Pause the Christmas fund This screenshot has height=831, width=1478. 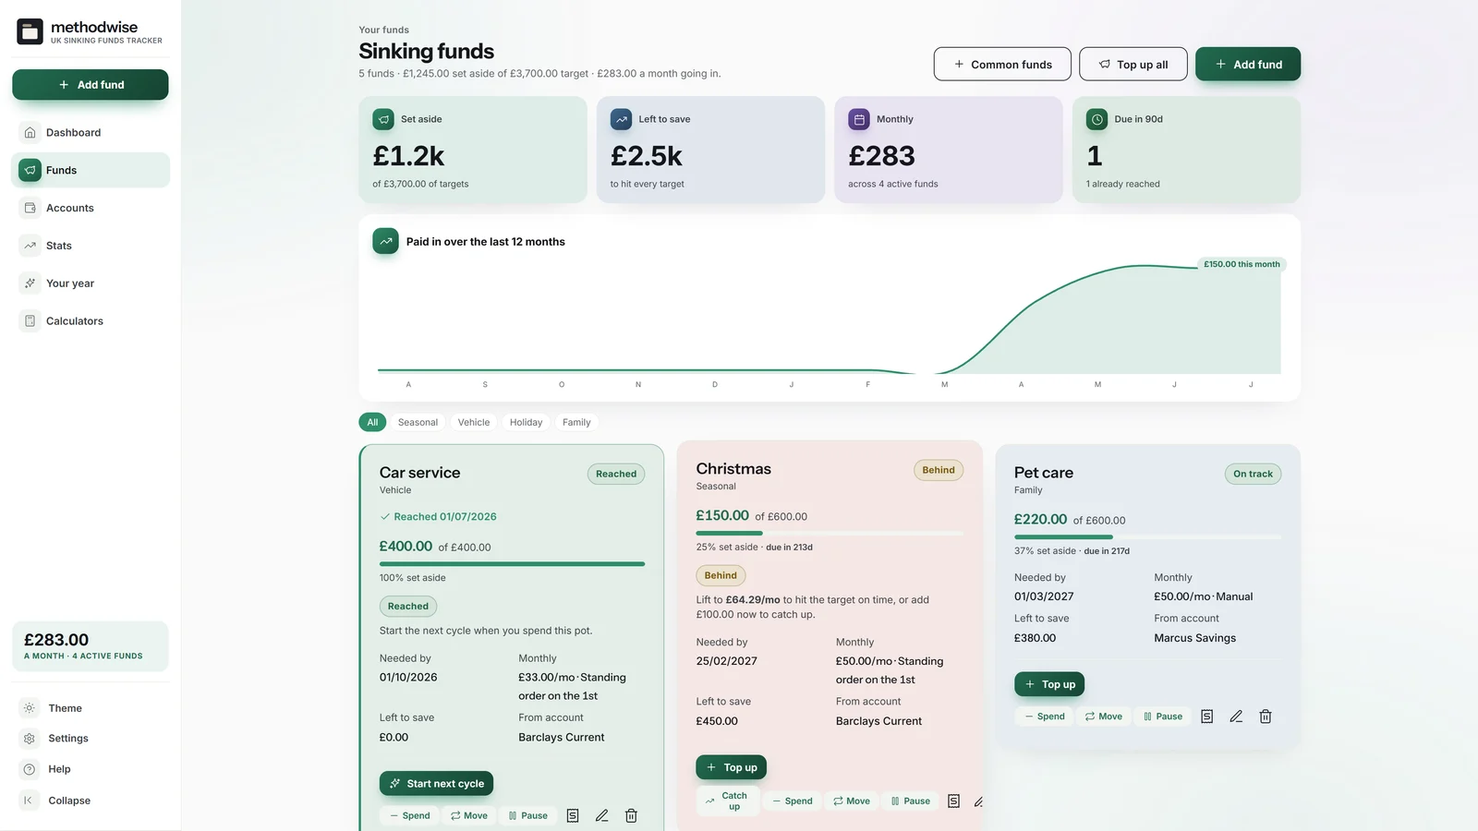911,801
